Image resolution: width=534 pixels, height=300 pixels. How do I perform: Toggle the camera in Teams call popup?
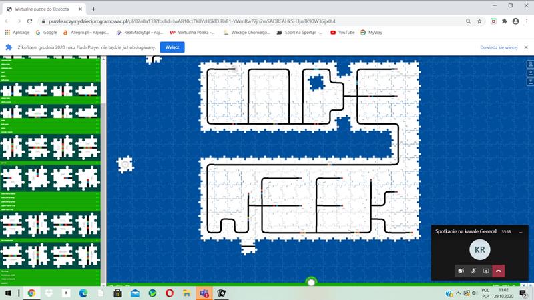pyautogui.click(x=461, y=271)
